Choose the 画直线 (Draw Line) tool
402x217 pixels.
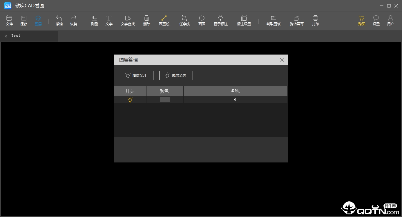pos(164,21)
